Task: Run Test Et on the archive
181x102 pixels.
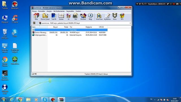Action: 54,16
